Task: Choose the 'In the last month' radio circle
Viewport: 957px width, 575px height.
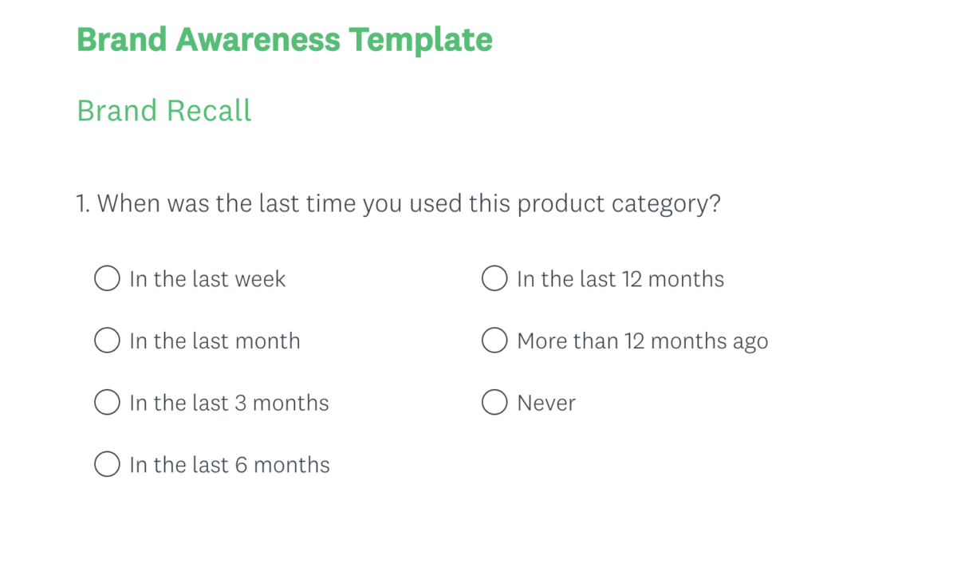Action: tap(107, 341)
